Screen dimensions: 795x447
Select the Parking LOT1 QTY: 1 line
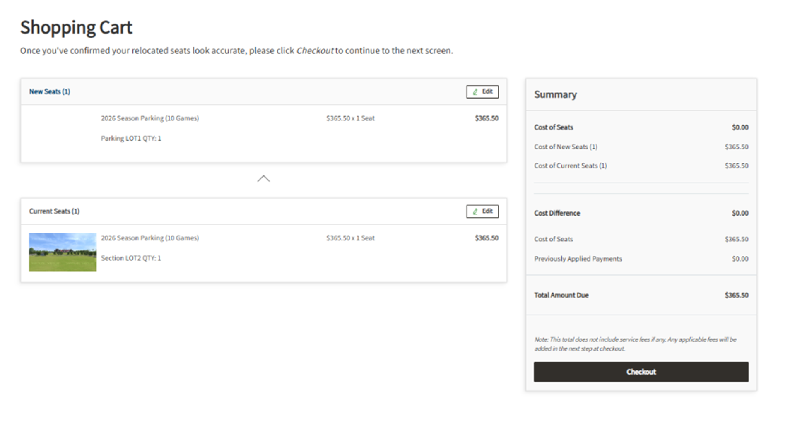click(131, 138)
